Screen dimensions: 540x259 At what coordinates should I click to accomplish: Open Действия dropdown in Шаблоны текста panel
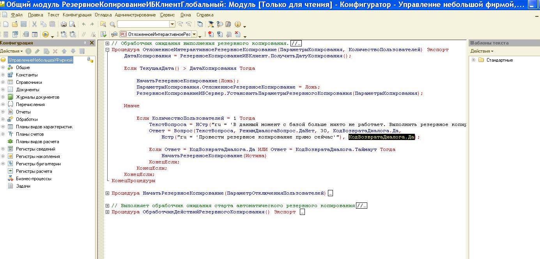click(x=482, y=51)
